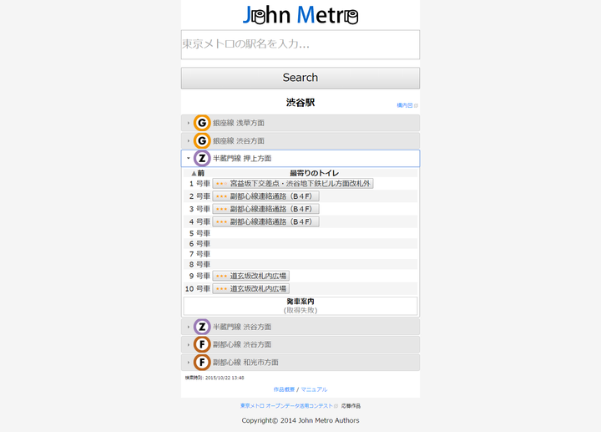601x432 pixels.
Task: Open the マニュアル link
Action: point(314,389)
